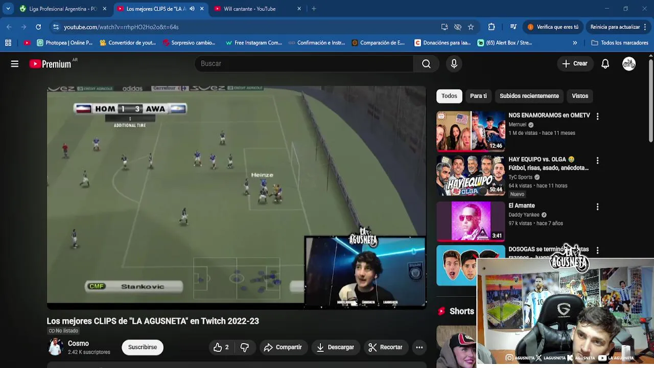Open the YouTube guide hamburger menu

point(15,64)
